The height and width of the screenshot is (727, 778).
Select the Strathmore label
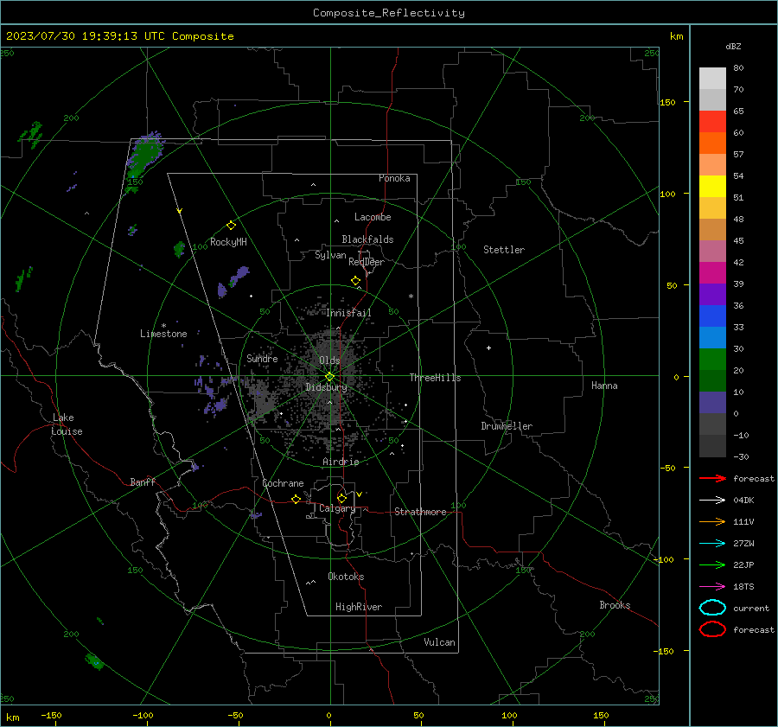tap(420, 512)
